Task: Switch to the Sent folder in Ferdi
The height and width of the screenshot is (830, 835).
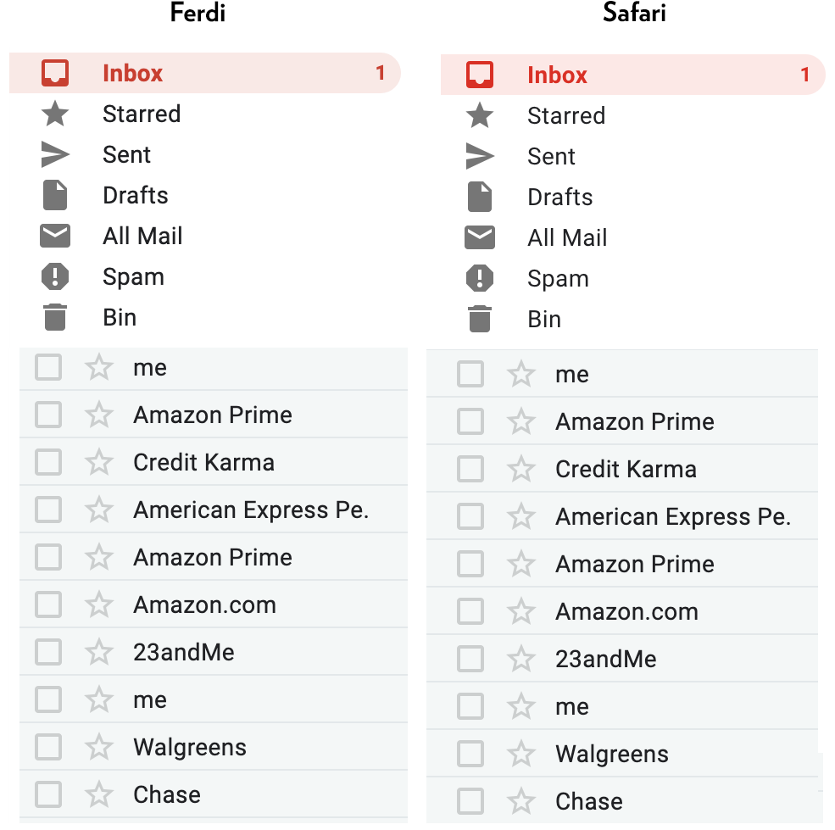Action: click(125, 154)
